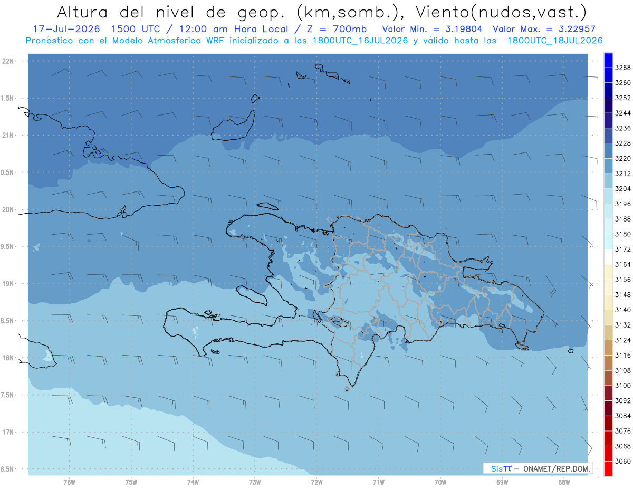Pick the bright blue swatch above 3268
The image size is (633, 489).
[608, 60]
